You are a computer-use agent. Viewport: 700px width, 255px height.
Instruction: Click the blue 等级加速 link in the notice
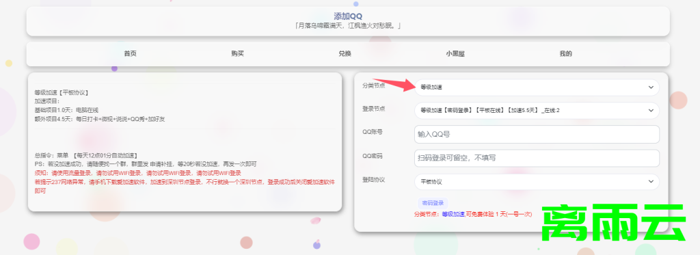[x=453, y=215]
